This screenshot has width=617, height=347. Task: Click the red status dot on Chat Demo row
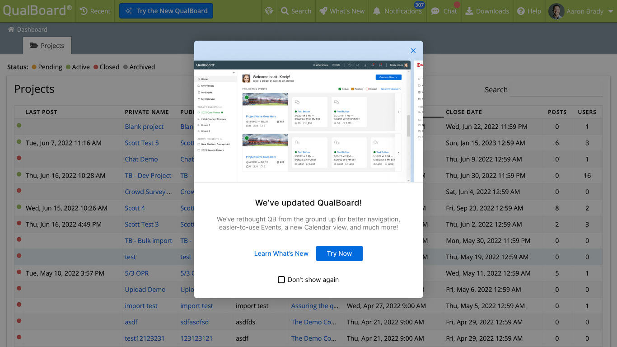tap(19, 158)
